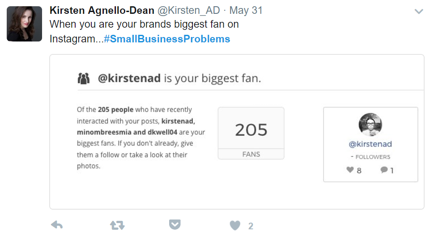Open the tweet options chevron menu

(419, 11)
